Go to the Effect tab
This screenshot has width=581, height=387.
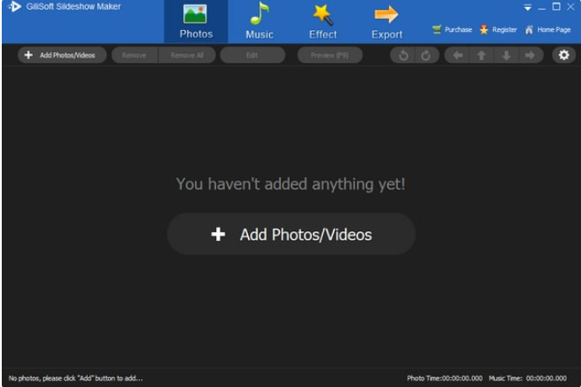pyautogui.click(x=322, y=21)
